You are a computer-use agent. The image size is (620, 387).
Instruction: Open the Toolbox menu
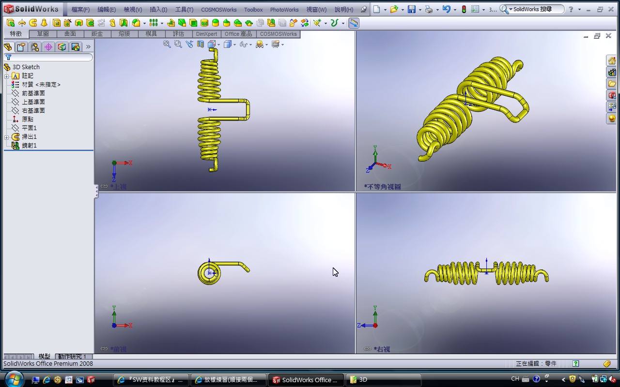coord(253,10)
